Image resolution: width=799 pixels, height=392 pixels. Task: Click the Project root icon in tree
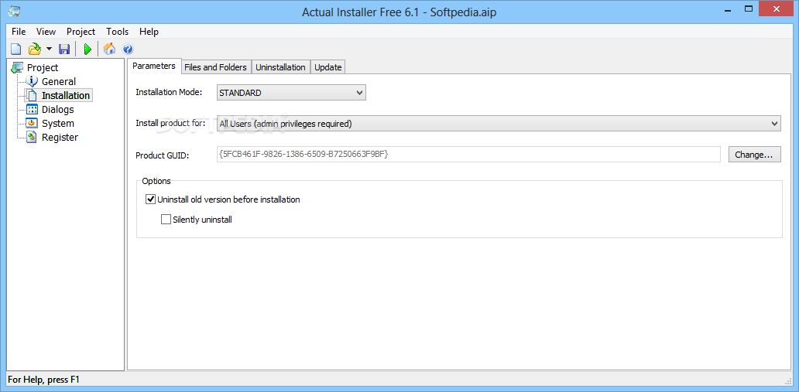[x=17, y=67]
